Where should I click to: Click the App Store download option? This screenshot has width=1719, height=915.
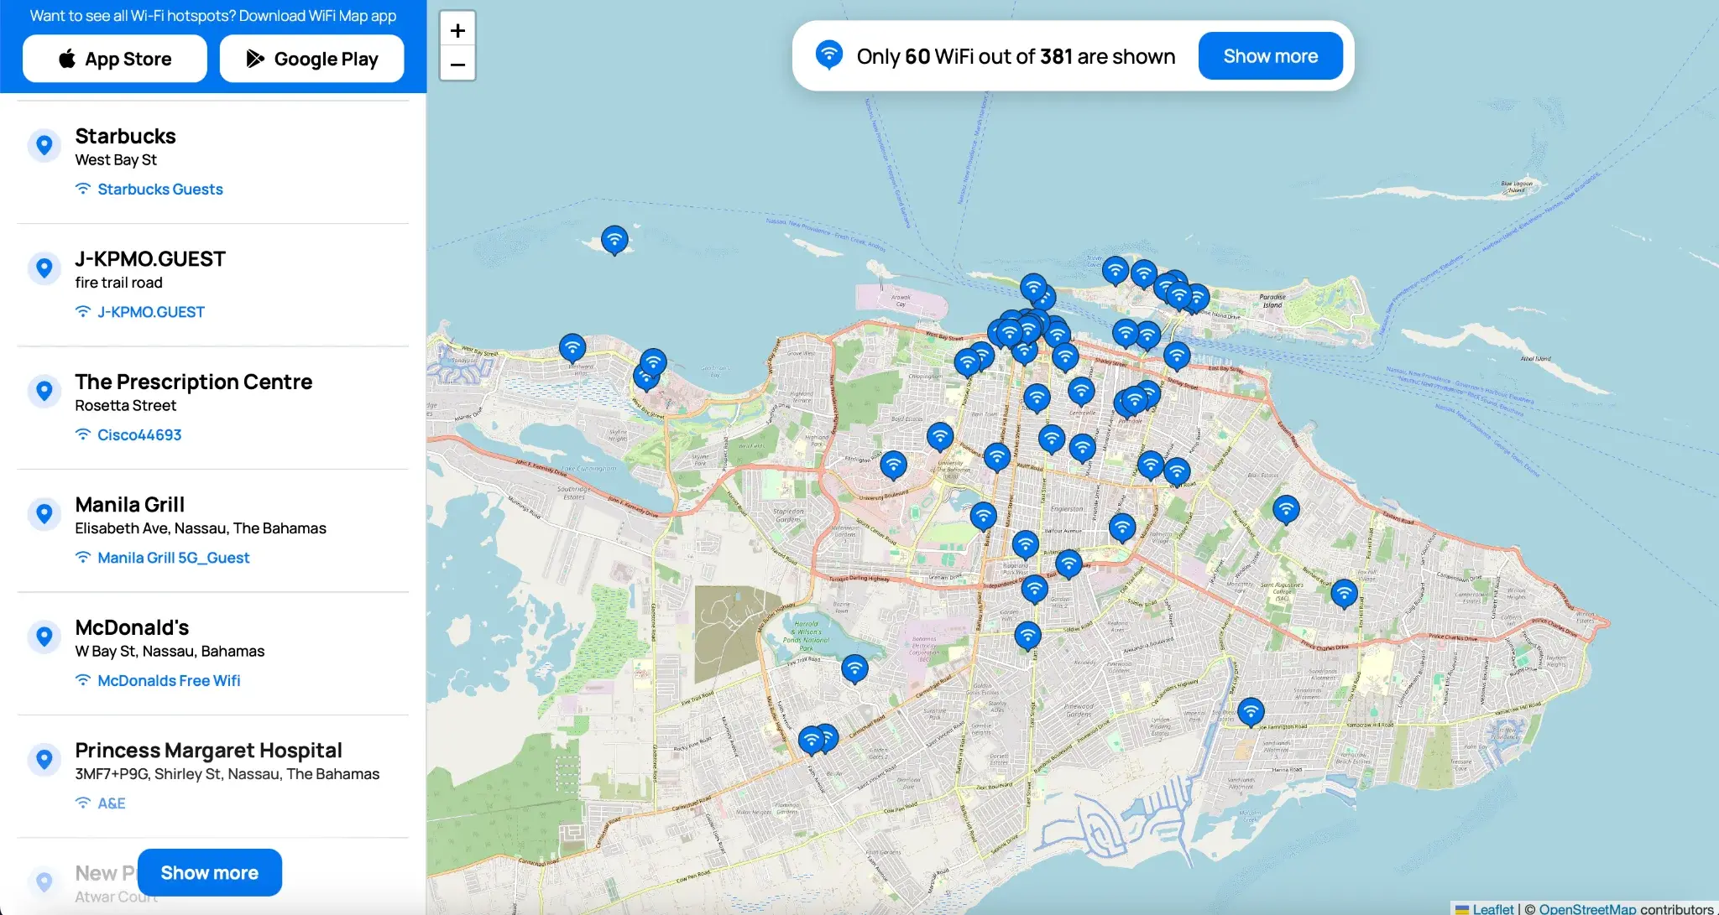pyautogui.click(x=114, y=58)
